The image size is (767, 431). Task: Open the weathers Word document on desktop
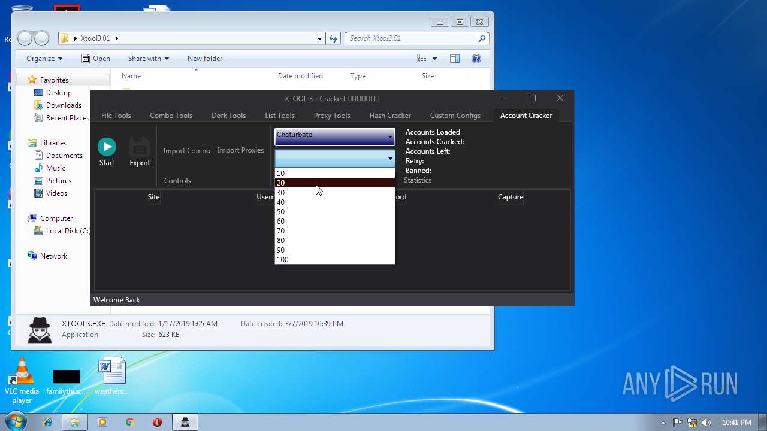[x=111, y=376]
